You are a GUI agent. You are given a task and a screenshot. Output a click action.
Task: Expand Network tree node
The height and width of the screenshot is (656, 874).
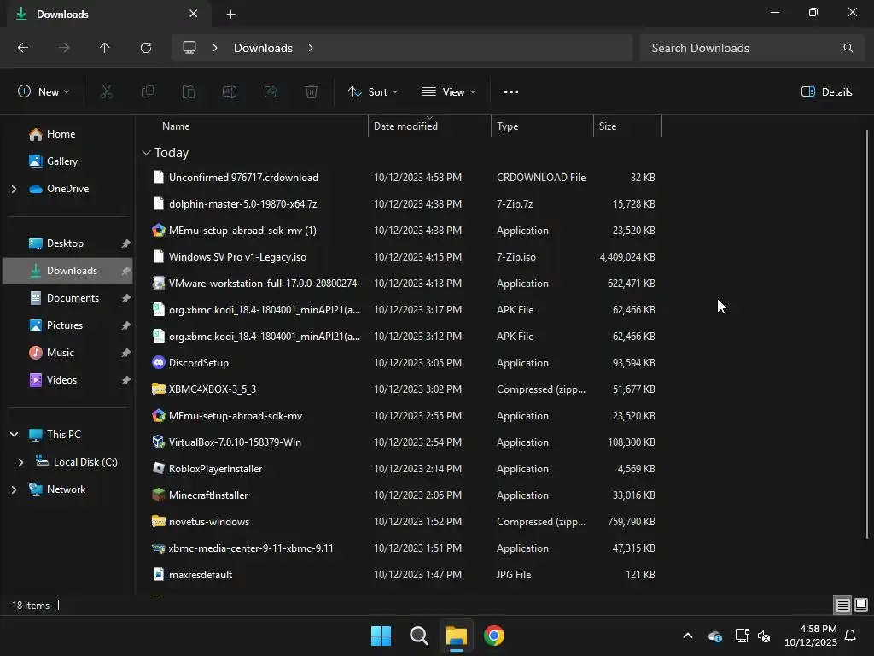[14, 489]
